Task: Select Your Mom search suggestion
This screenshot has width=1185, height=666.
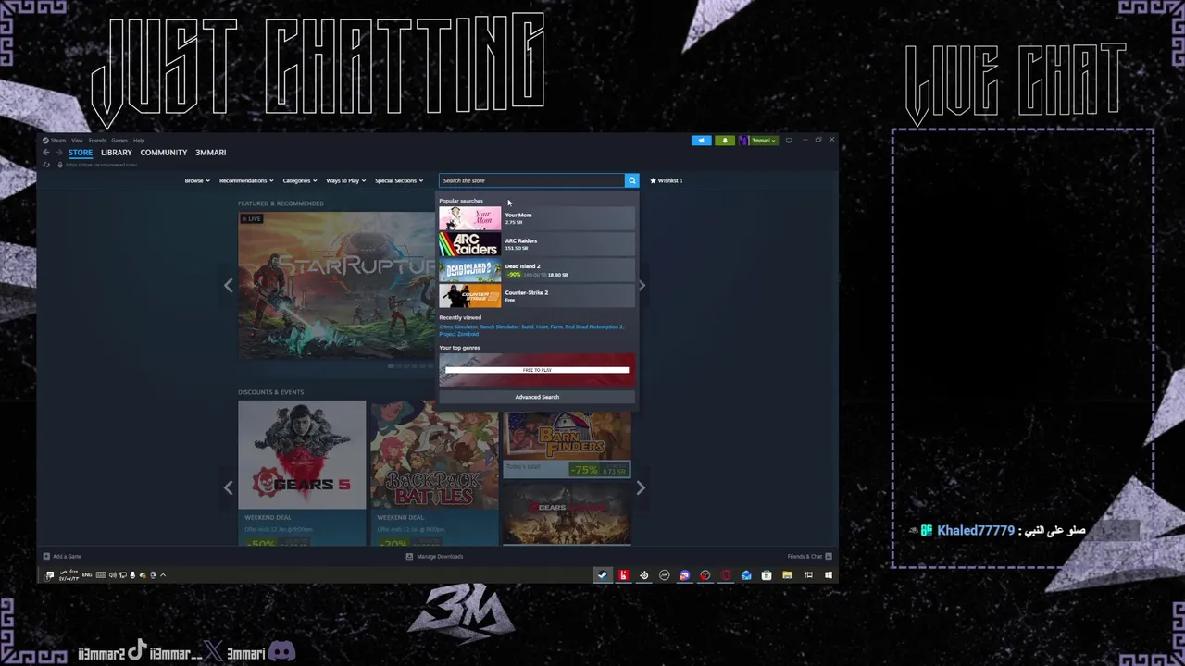Action: [537, 218]
